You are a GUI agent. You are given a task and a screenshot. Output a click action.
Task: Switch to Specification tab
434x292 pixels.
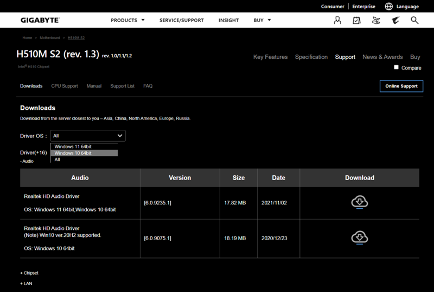point(311,57)
